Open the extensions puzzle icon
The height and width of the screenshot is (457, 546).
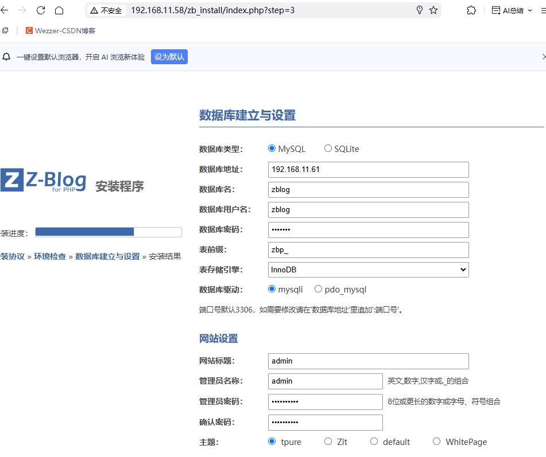(x=471, y=10)
